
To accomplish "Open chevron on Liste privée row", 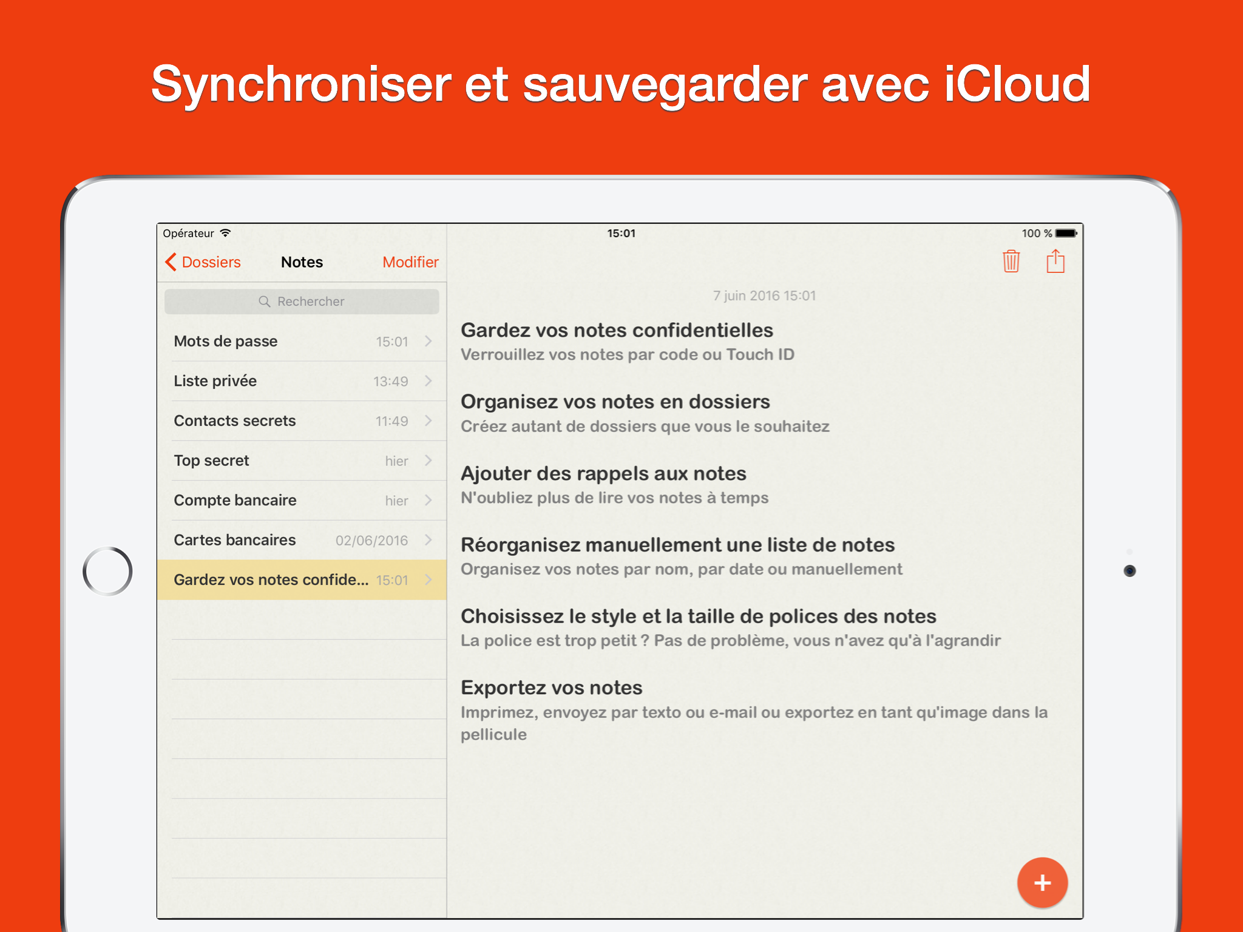I will pos(428,381).
